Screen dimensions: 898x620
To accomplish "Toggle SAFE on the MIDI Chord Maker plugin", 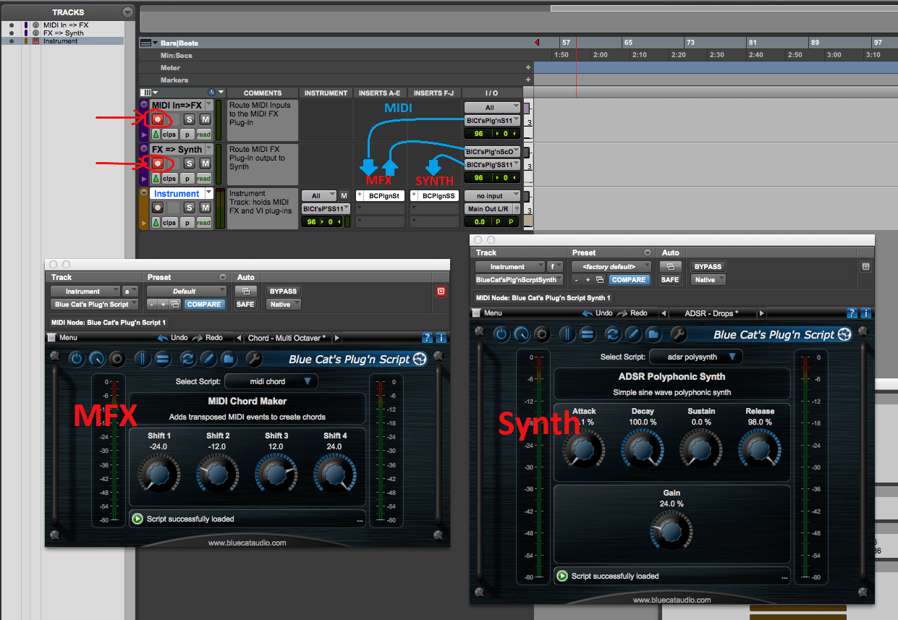I will [245, 304].
